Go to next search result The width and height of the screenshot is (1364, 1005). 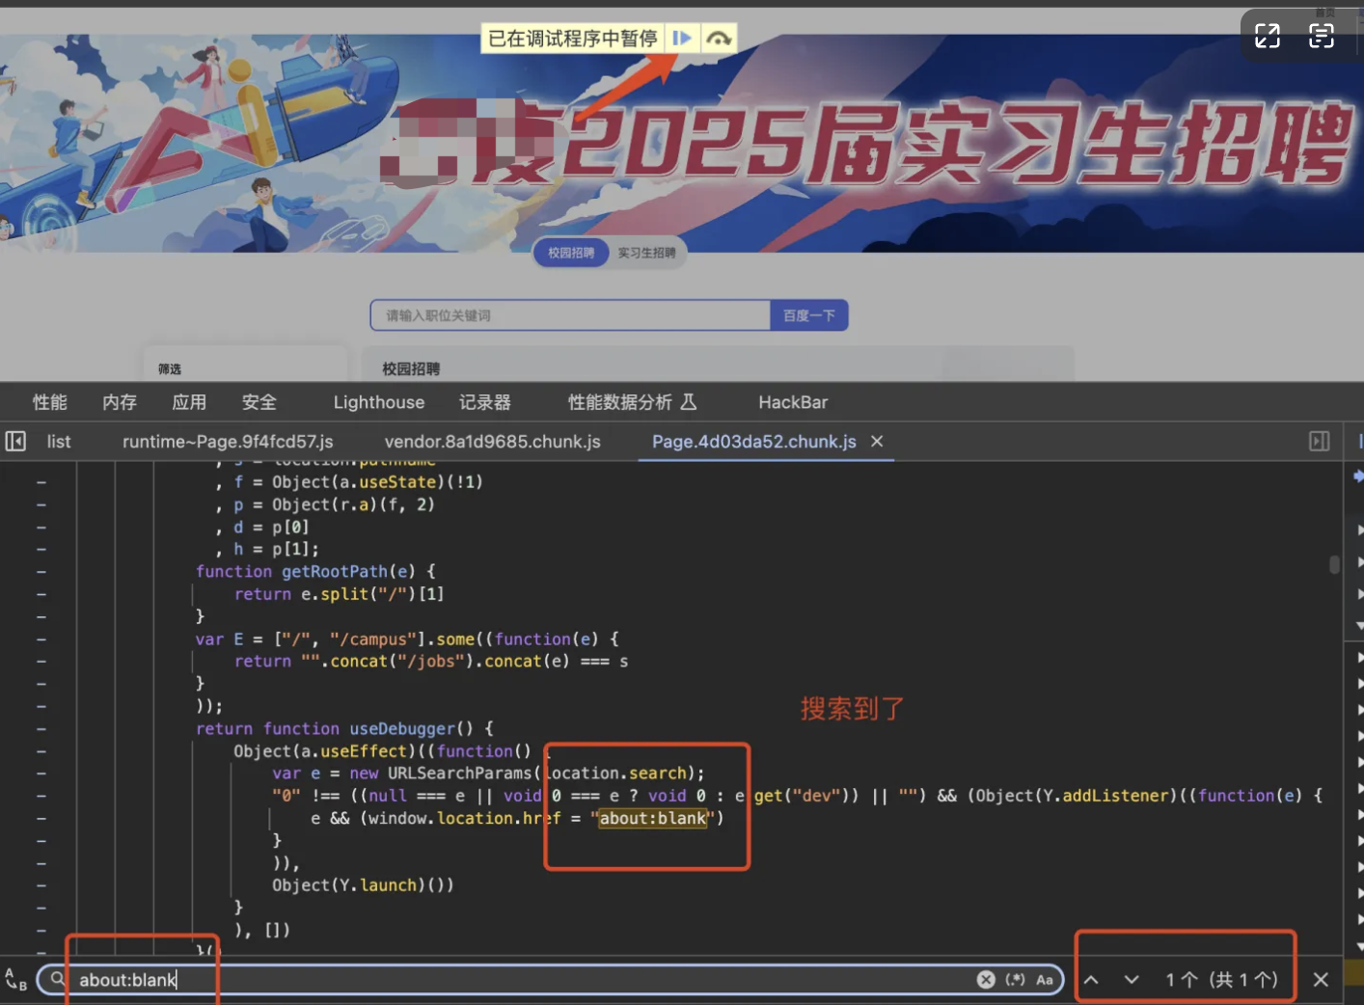point(1132,980)
